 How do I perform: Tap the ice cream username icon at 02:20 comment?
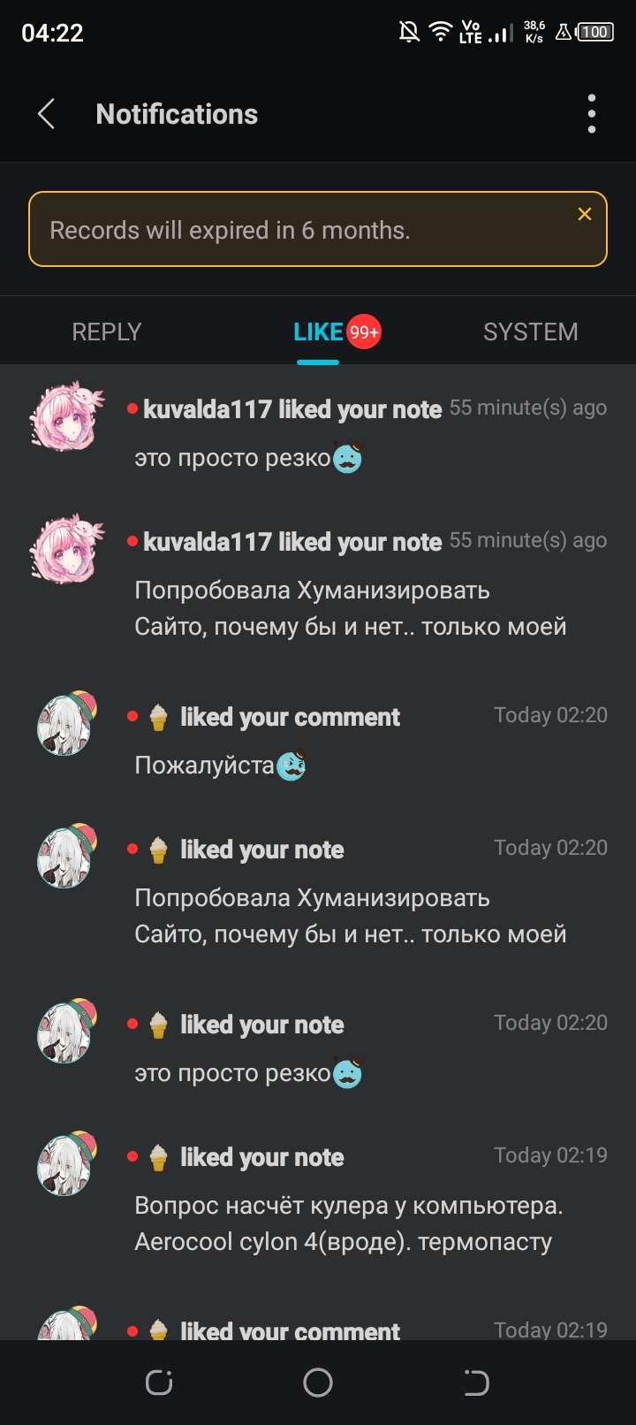[158, 717]
